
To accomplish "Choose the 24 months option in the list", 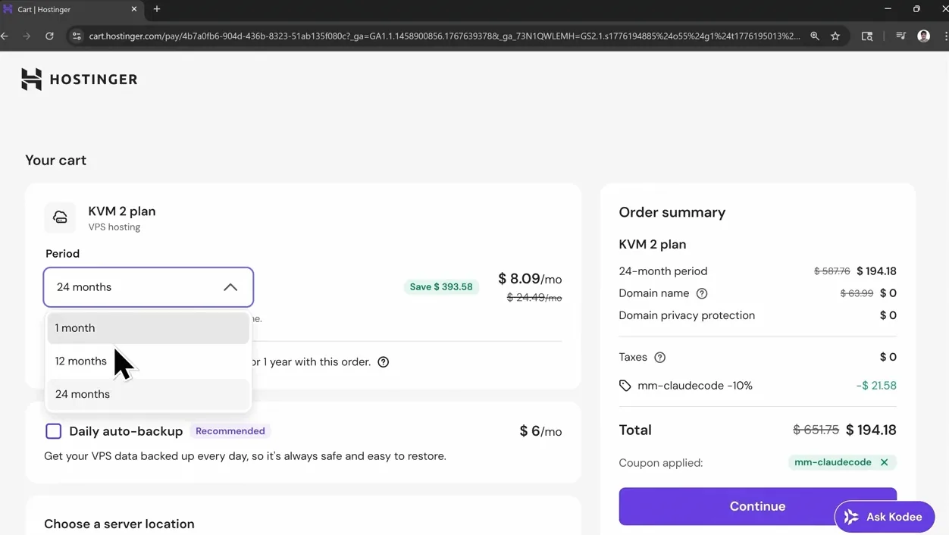I will click(x=149, y=394).
